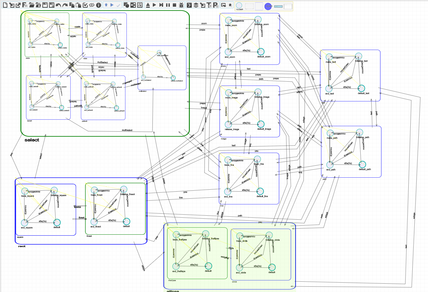Select the end_line state node

pos(228,192)
